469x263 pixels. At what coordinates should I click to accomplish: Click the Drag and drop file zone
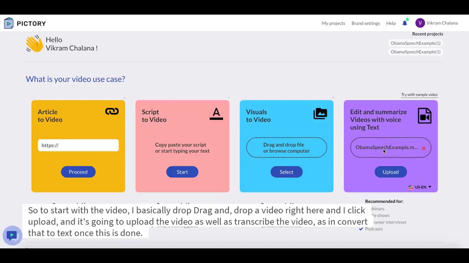pos(287,148)
